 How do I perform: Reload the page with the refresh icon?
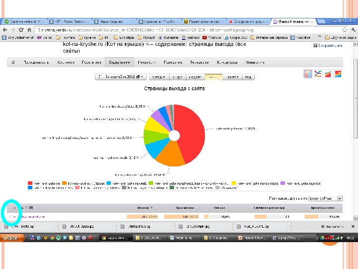point(21,30)
